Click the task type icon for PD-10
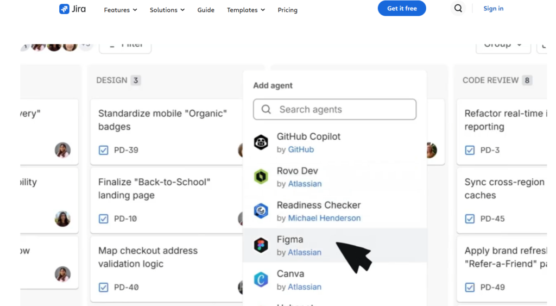This screenshot has height=306, width=556. click(x=104, y=218)
